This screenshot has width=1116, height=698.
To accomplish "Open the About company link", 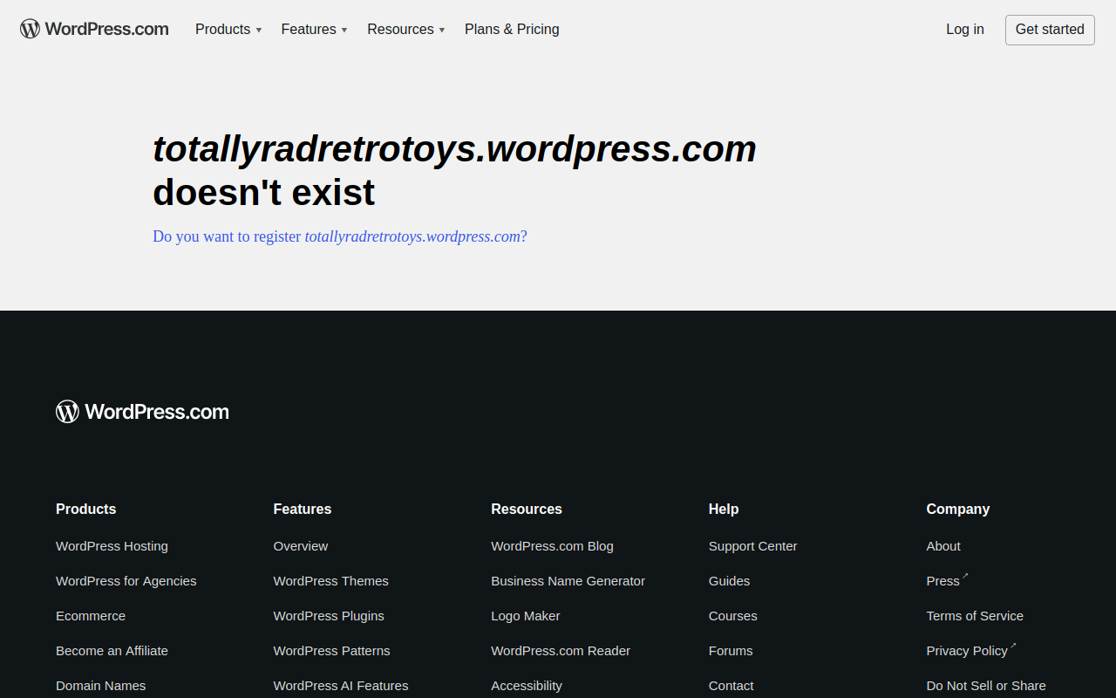I will coord(943,546).
